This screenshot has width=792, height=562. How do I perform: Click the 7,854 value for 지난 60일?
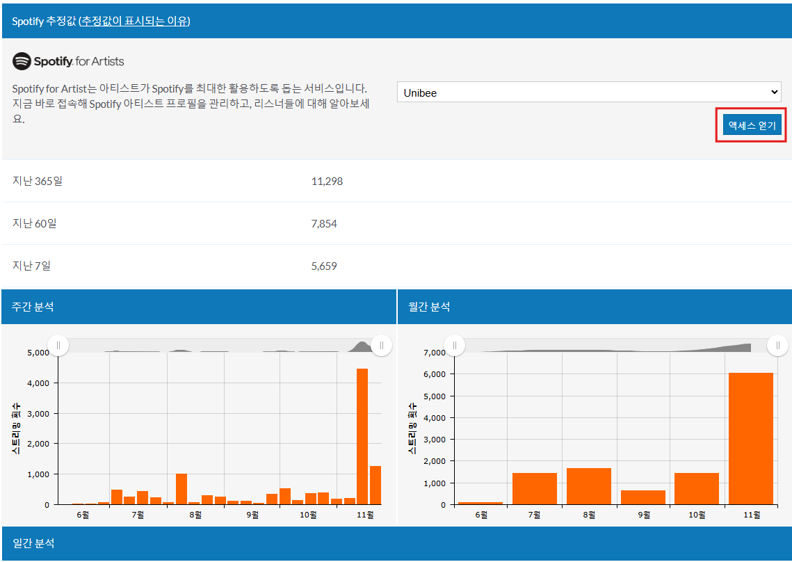coord(324,223)
